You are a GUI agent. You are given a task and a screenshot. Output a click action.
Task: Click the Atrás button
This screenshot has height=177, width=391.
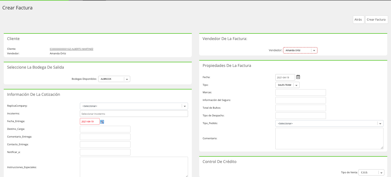(x=358, y=20)
